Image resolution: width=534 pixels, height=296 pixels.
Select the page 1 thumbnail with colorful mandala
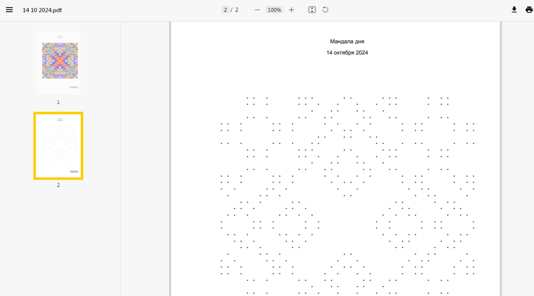pyautogui.click(x=58, y=62)
